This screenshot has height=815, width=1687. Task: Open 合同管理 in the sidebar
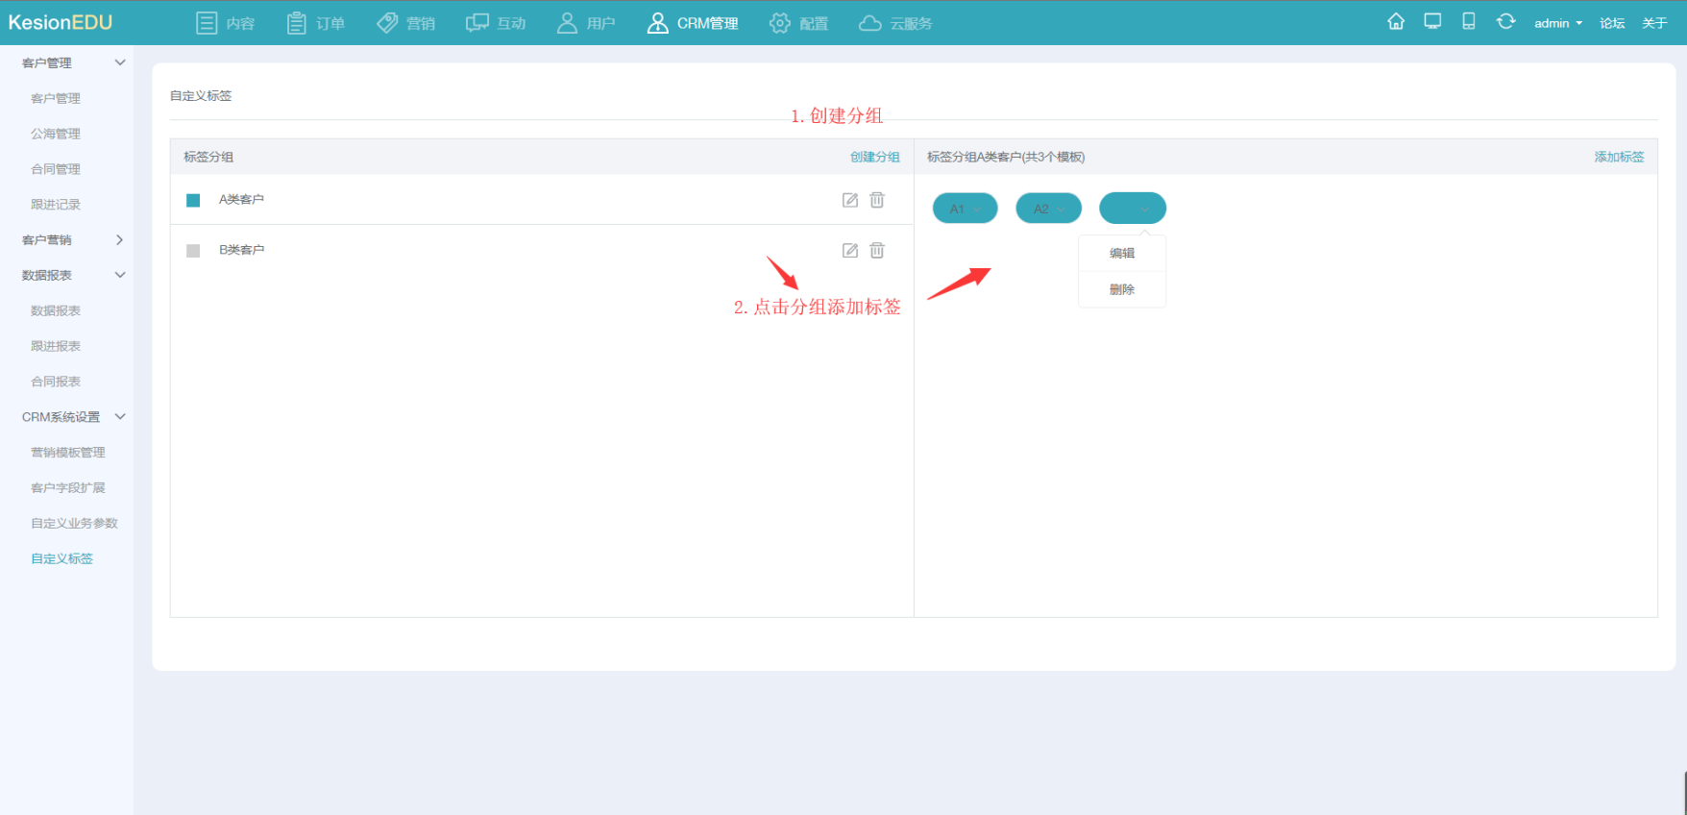click(x=56, y=169)
